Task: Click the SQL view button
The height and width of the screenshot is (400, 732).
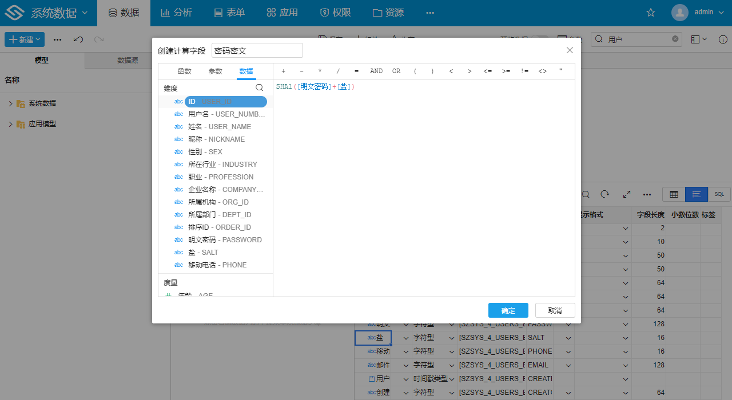Action: pos(719,194)
